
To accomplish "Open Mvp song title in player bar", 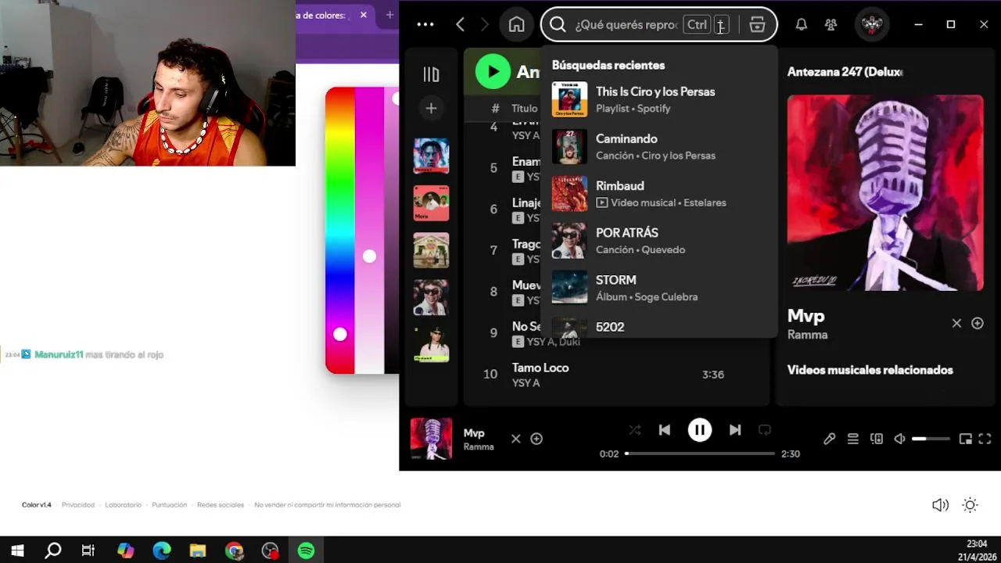I will [x=474, y=433].
